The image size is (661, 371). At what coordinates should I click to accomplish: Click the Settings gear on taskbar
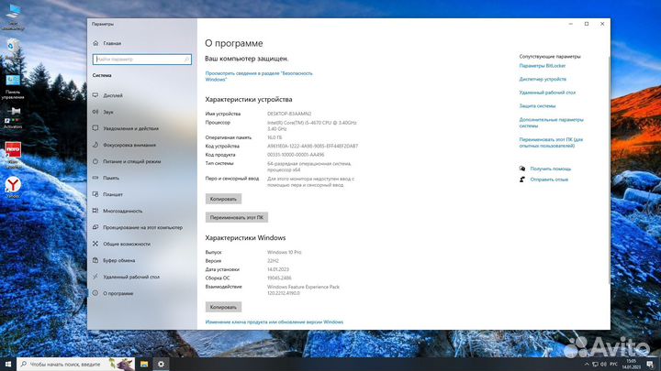(161, 364)
